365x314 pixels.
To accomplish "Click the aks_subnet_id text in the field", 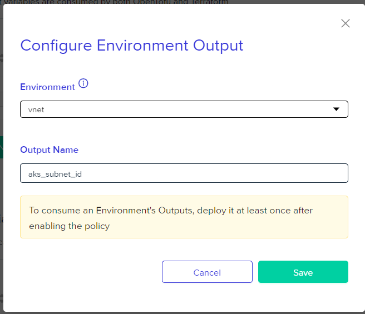I will [55, 174].
